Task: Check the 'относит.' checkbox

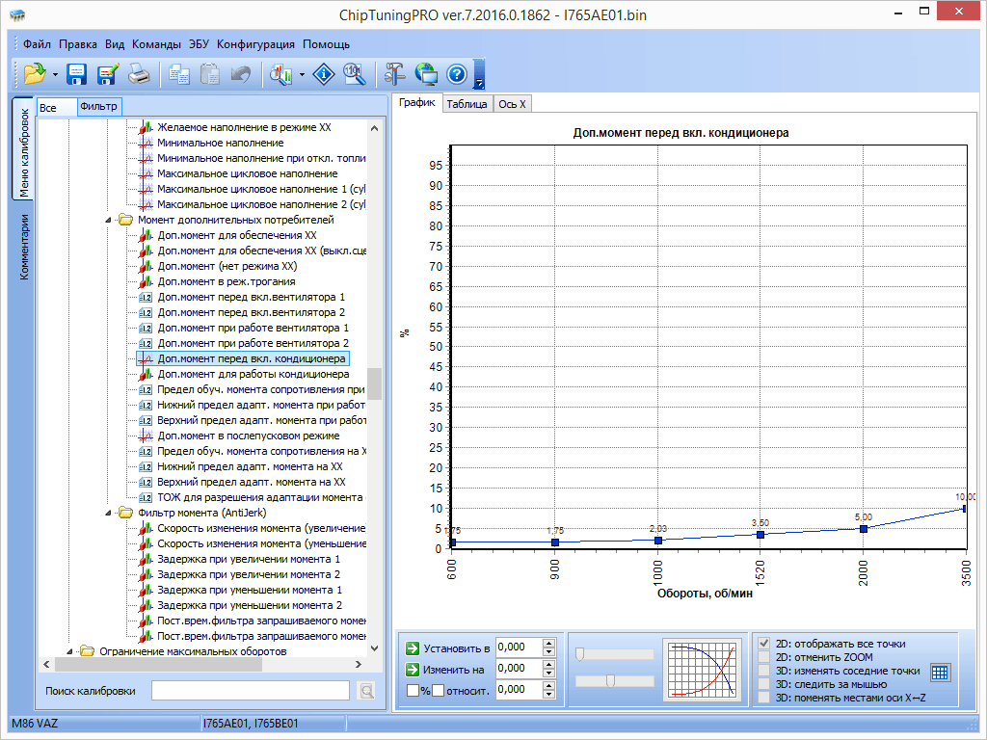Action: 438,690
